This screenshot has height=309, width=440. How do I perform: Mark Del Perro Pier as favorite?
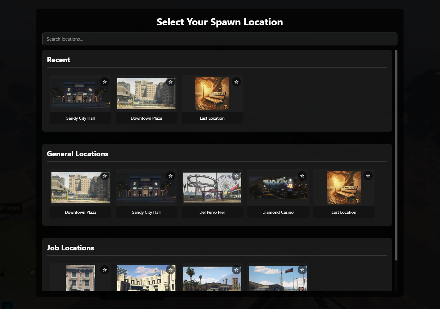point(236,176)
